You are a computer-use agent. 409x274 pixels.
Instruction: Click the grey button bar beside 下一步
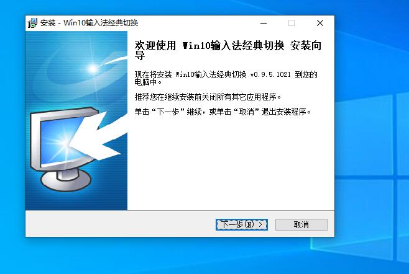120,224
